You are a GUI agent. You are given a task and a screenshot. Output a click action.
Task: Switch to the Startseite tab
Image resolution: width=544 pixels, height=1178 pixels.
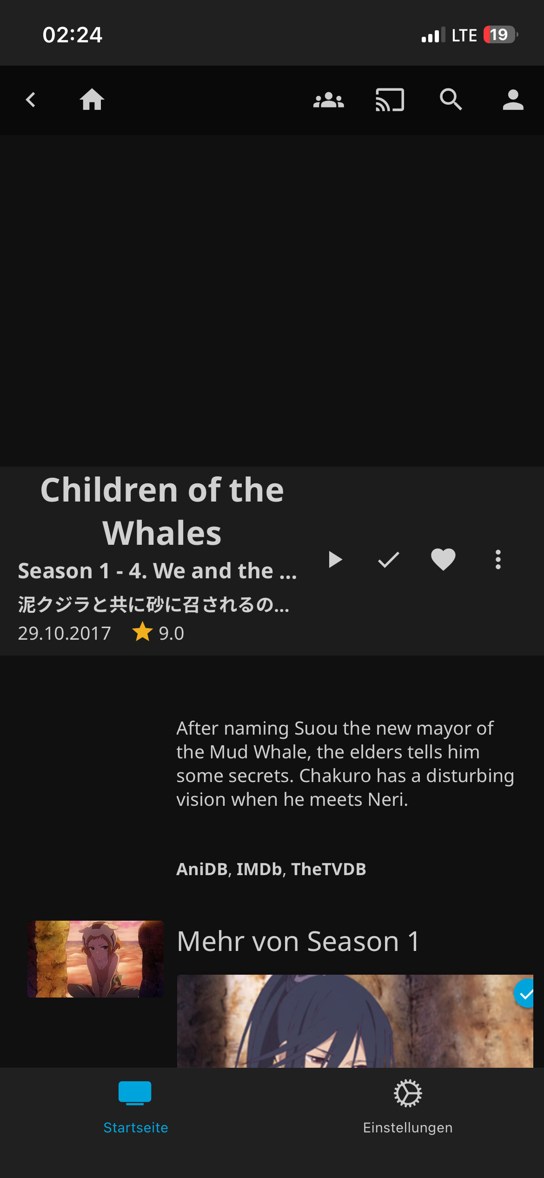135,1107
